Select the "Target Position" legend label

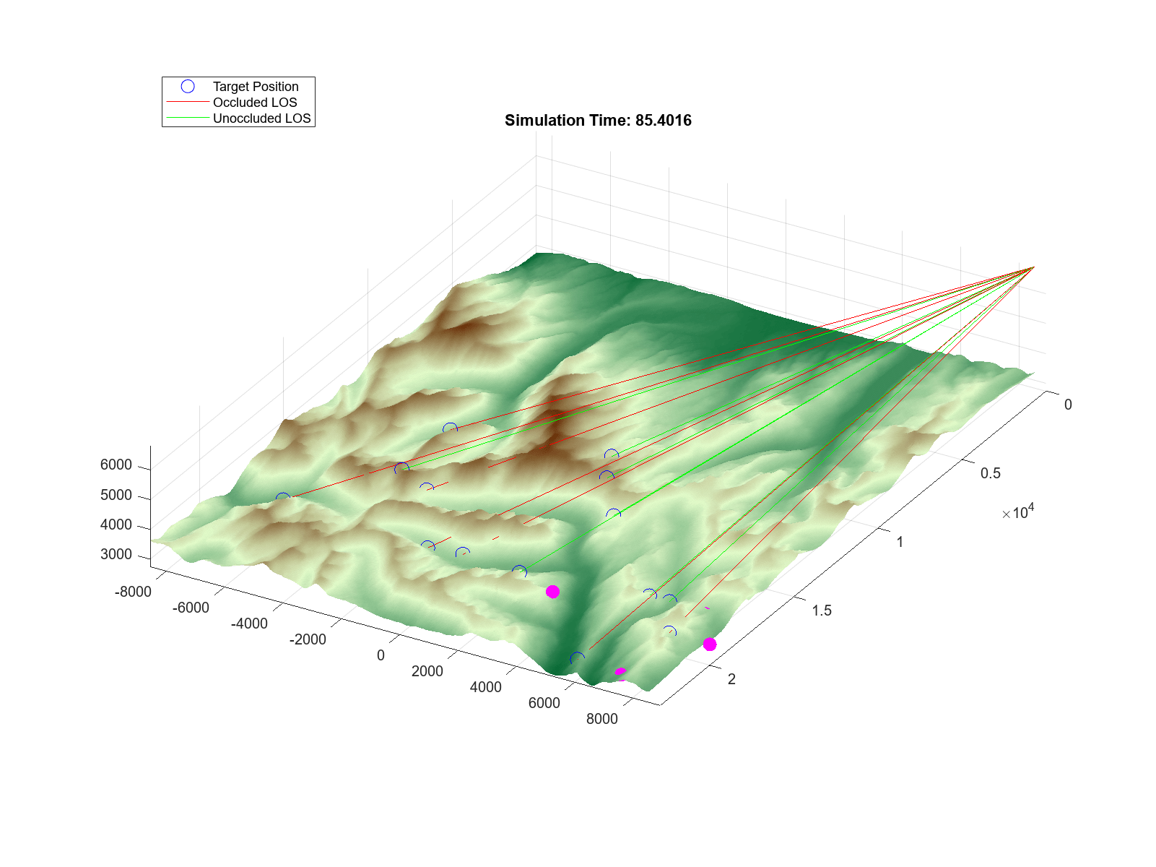[256, 87]
